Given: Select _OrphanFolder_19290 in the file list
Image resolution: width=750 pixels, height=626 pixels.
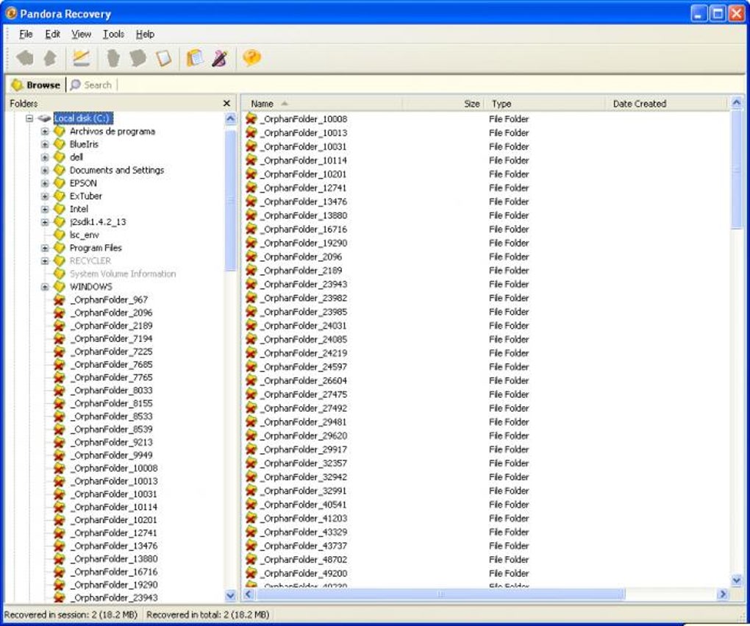Looking at the screenshot, I should pyautogui.click(x=304, y=243).
